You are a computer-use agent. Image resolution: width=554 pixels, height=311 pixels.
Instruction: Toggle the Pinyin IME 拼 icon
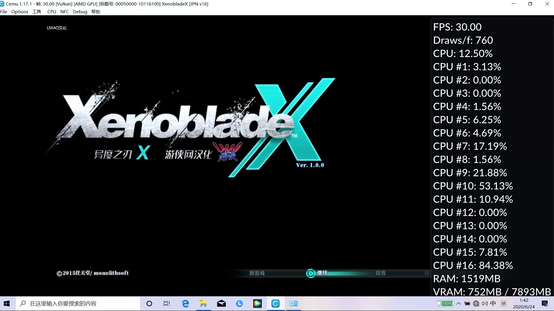(x=504, y=303)
